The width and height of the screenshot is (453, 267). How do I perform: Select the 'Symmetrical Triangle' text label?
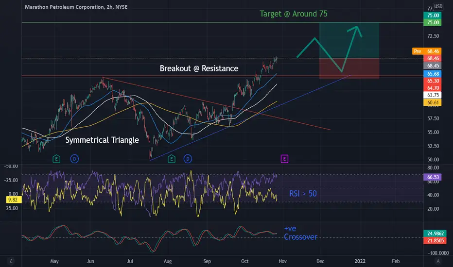(x=102, y=140)
